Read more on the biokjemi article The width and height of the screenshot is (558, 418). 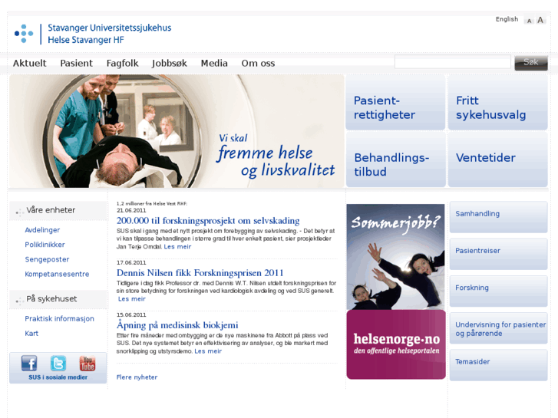208,351
